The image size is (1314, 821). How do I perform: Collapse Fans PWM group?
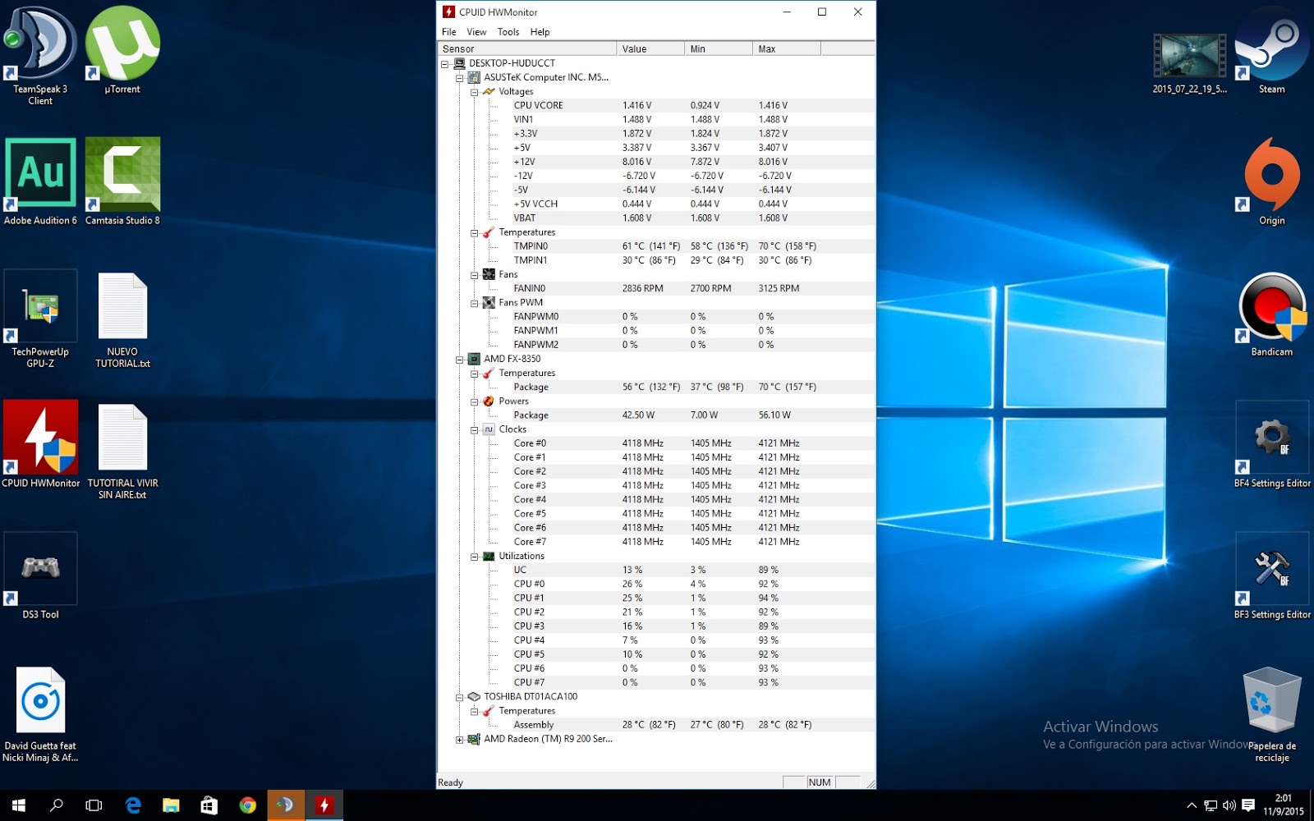(x=475, y=303)
